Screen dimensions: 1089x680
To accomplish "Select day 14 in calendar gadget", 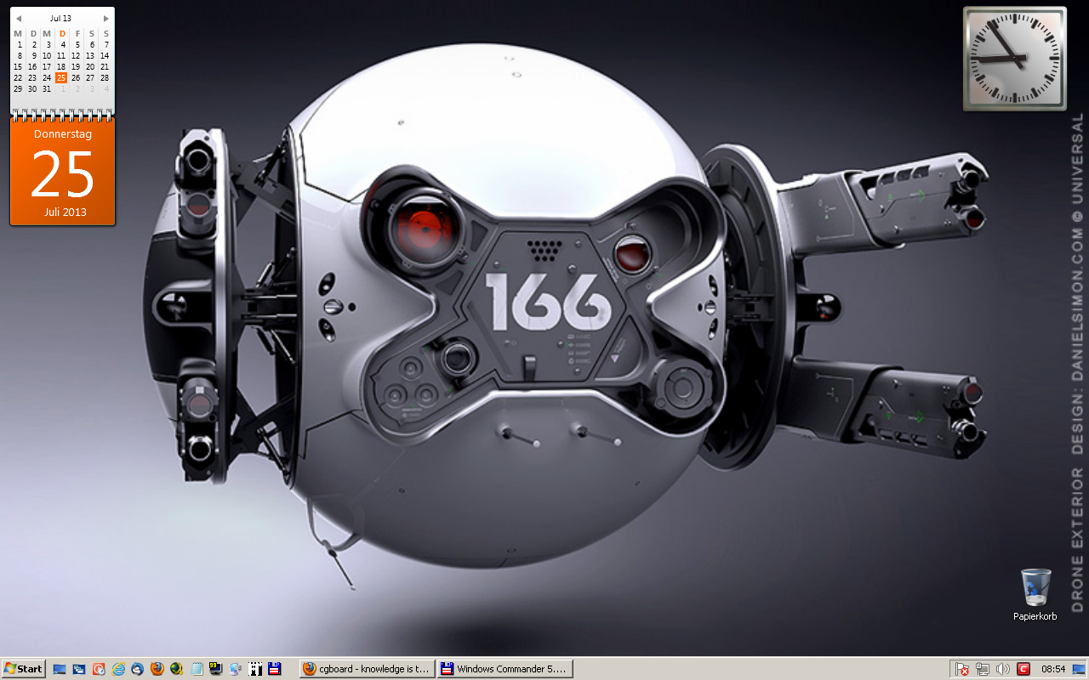I will point(105,56).
